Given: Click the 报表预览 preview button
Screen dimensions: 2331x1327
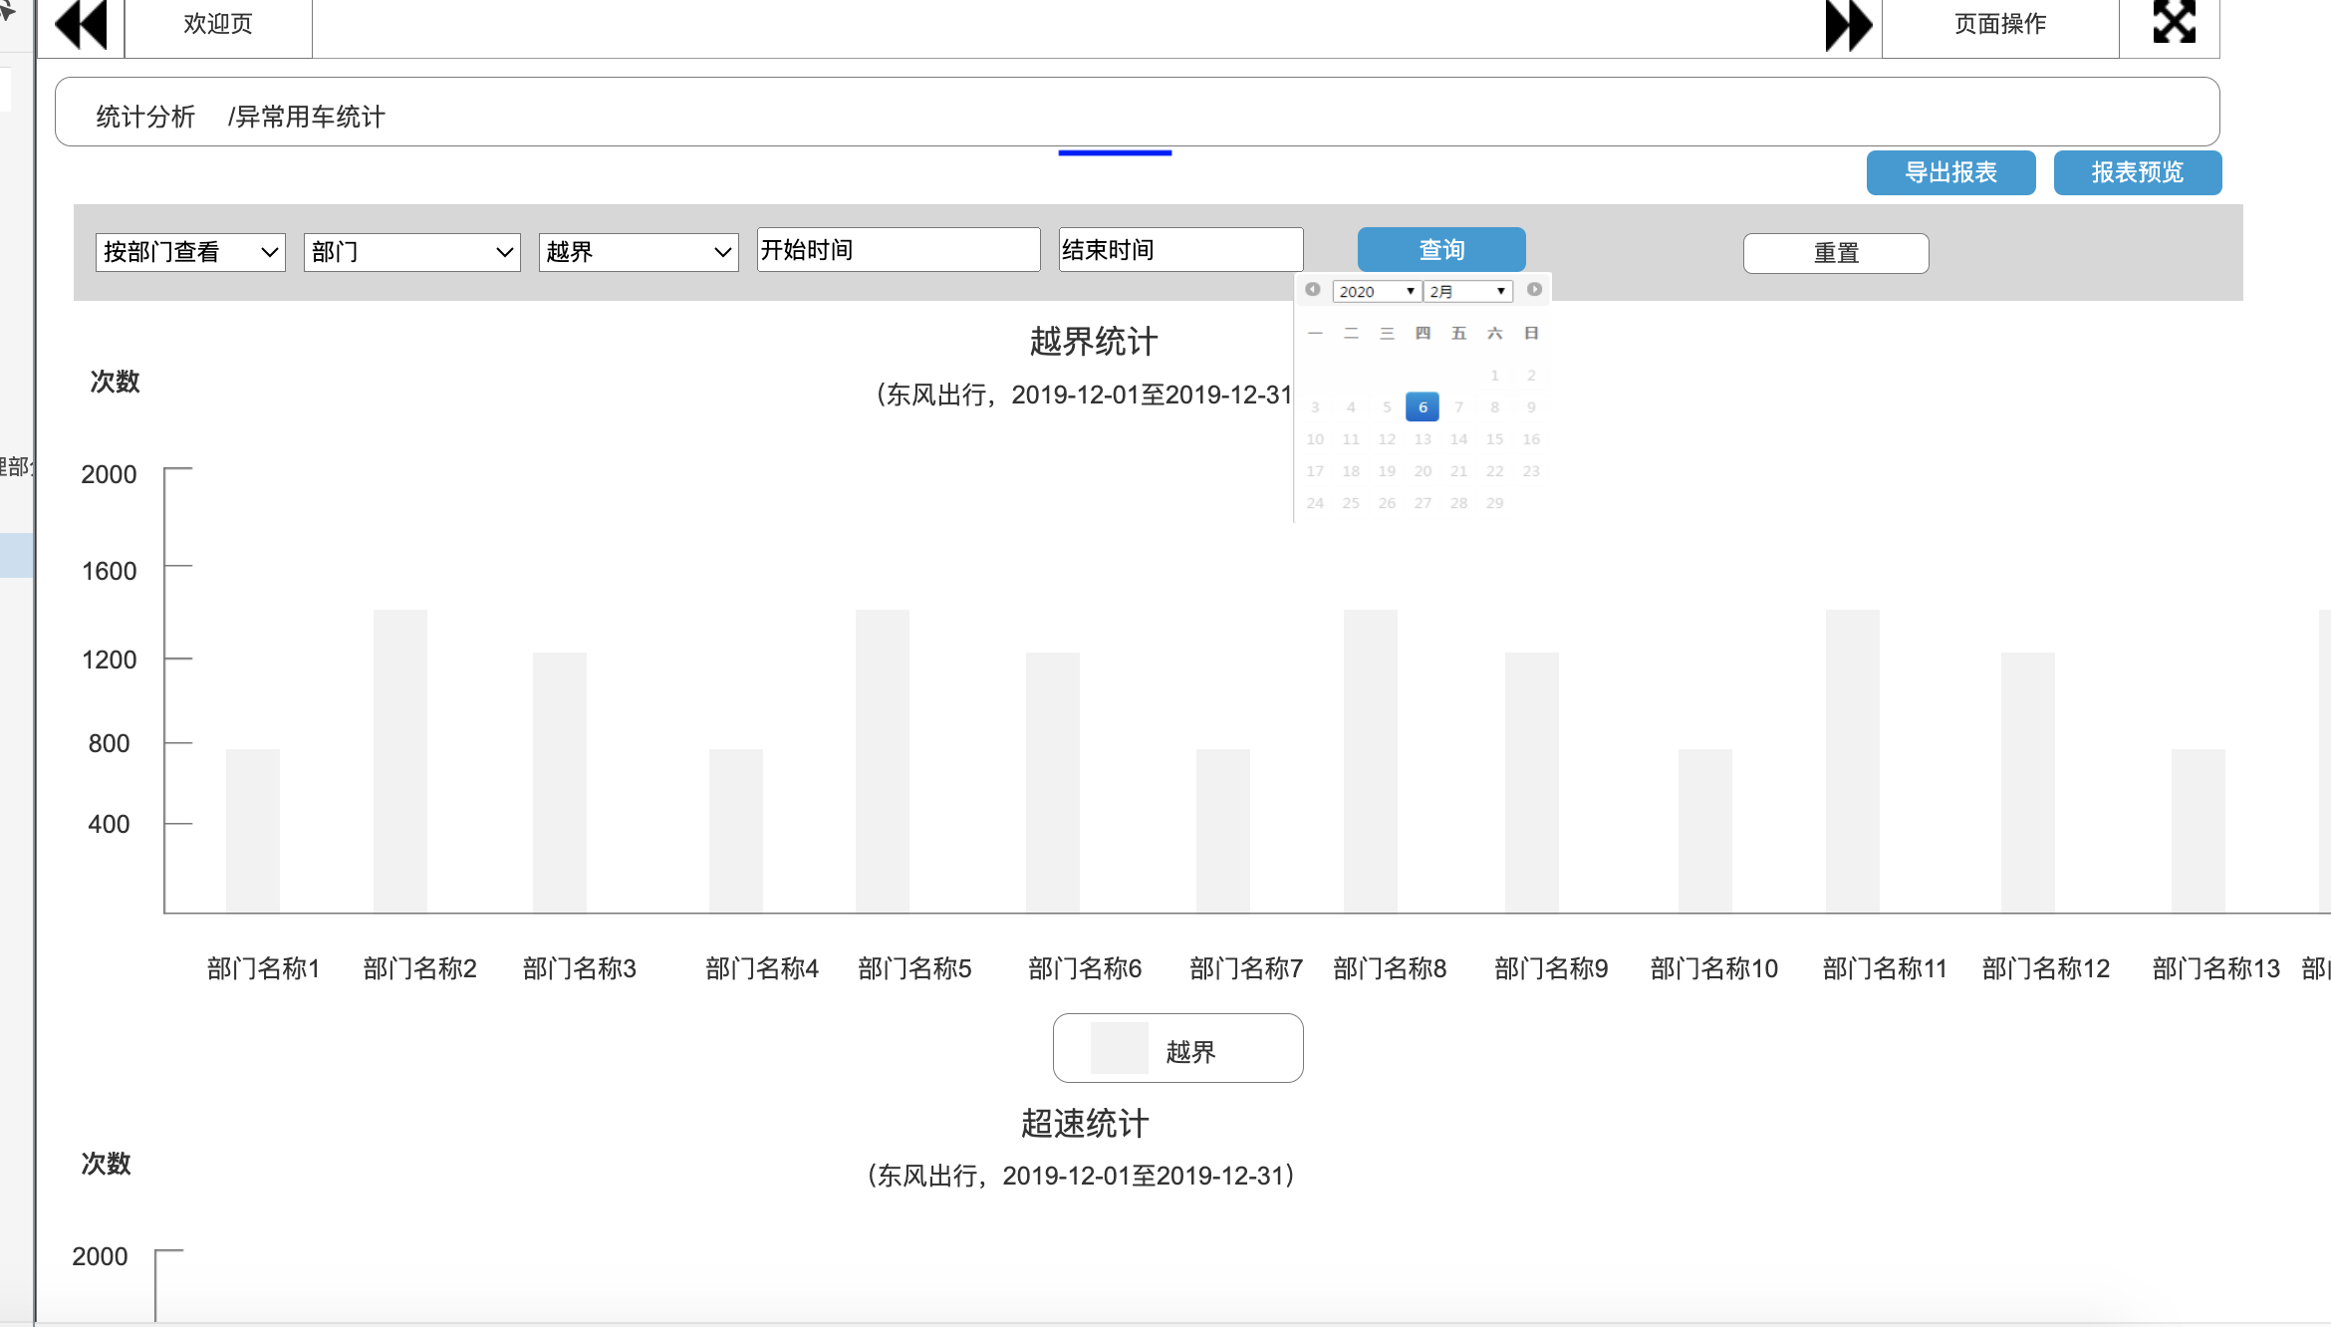Looking at the screenshot, I should (x=2138, y=173).
